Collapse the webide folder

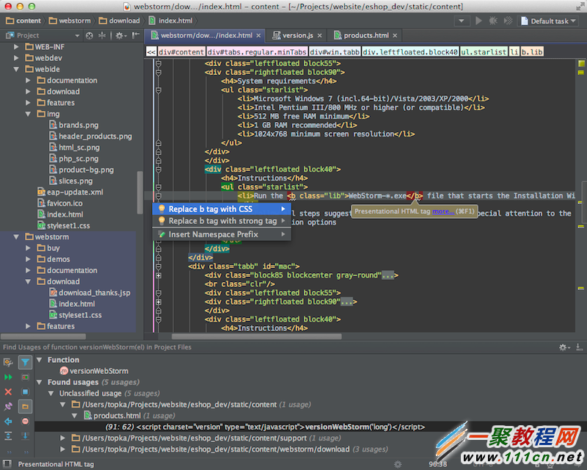(16, 69)
